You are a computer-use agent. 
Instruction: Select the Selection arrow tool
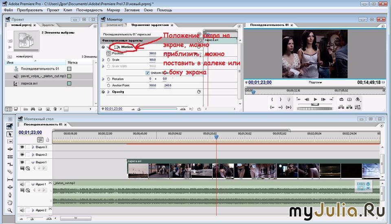[10, 134]
